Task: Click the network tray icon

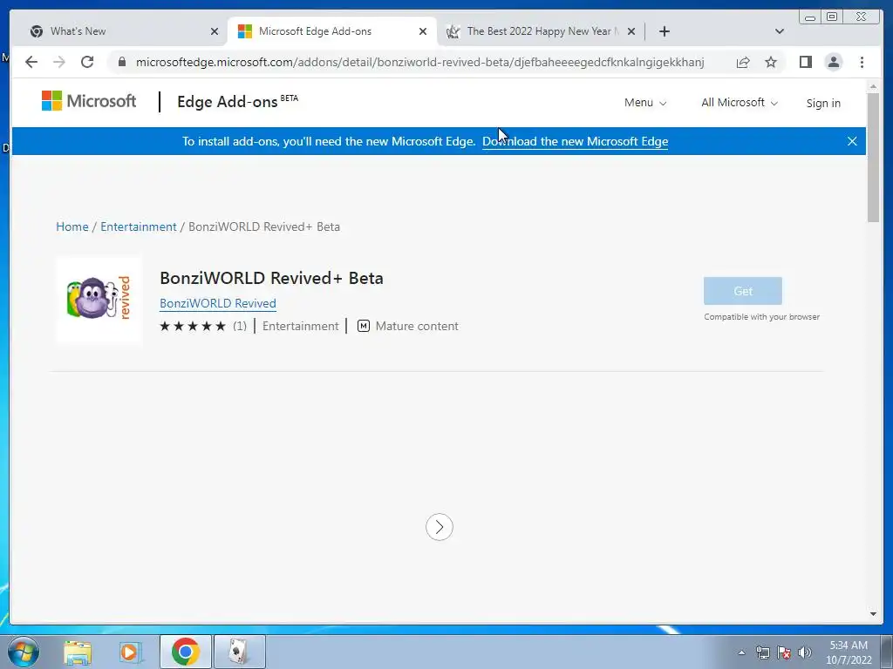Action: click(762, 652)
